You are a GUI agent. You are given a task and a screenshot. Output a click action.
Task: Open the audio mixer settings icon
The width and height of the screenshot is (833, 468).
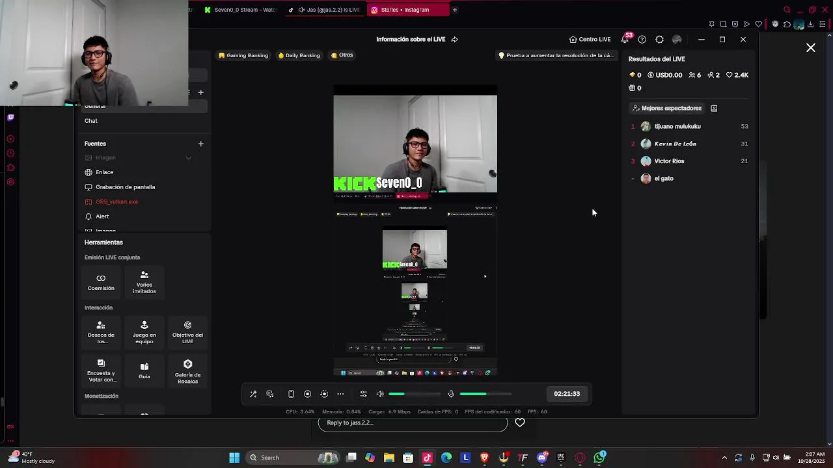coord(363,394)
